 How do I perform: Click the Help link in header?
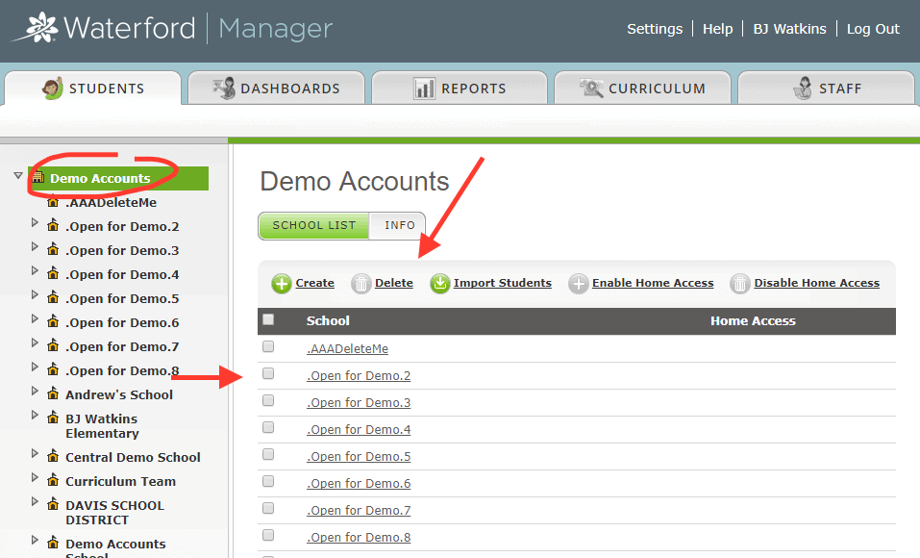coord(717,29)
